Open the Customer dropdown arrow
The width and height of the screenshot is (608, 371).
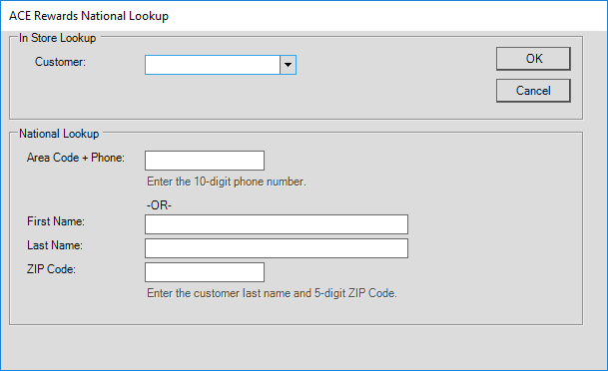point(288,65)
